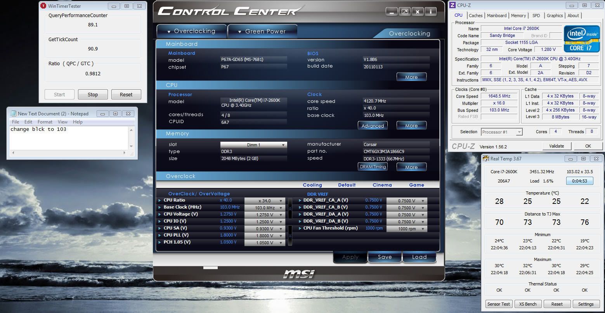Image resolution: width=605 pixels, height=313 pixels.
Task: Click the Notepad text area containing 'change blck to 103'
Action: (x=69, y=138)
